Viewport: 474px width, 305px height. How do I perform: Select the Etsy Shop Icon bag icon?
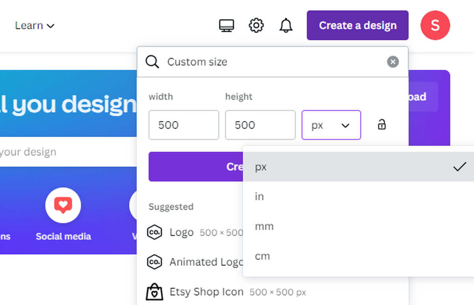[154, 292]
